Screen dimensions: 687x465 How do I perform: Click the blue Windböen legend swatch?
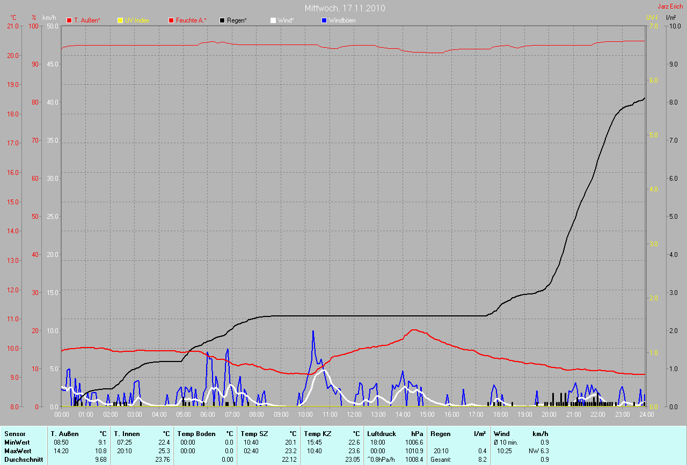(x=324, y=20)
